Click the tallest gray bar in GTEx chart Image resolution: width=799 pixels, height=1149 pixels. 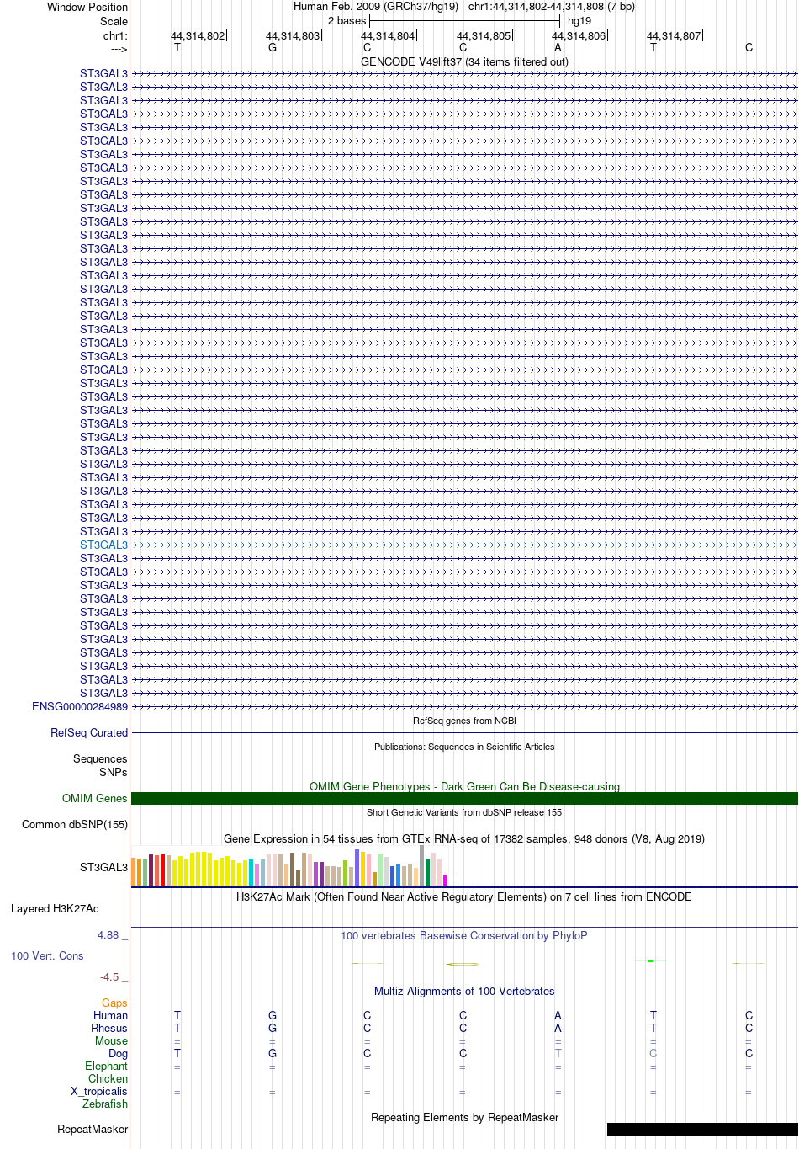click(422, 865)
